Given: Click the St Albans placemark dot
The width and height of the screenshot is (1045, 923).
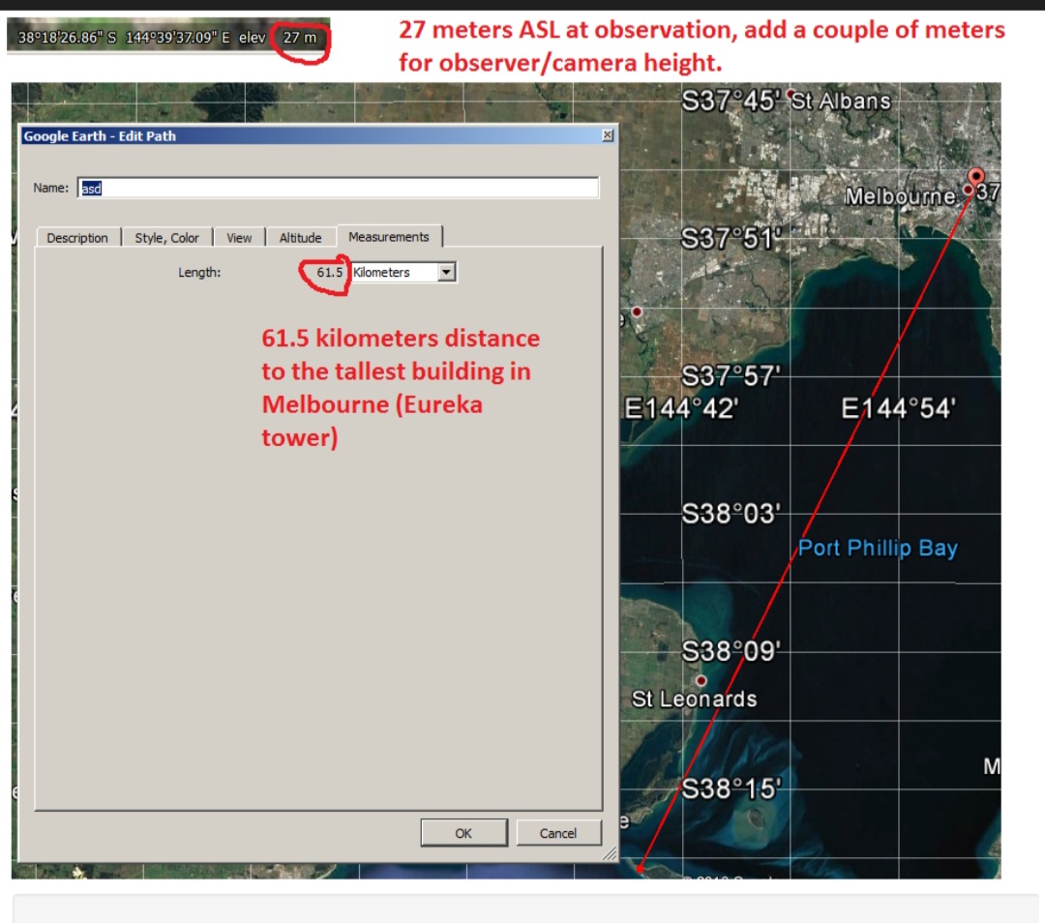Looking at the screenshot, I should click(x=790, y=94).
